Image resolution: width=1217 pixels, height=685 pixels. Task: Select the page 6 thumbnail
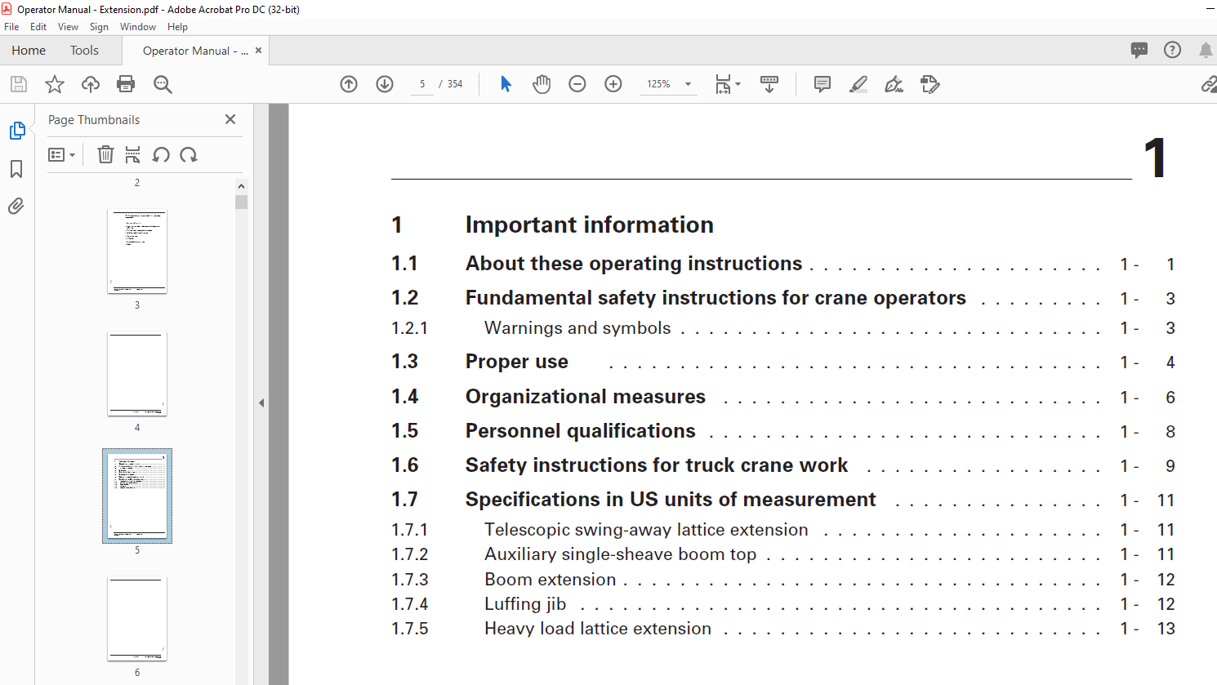[137, 619]
